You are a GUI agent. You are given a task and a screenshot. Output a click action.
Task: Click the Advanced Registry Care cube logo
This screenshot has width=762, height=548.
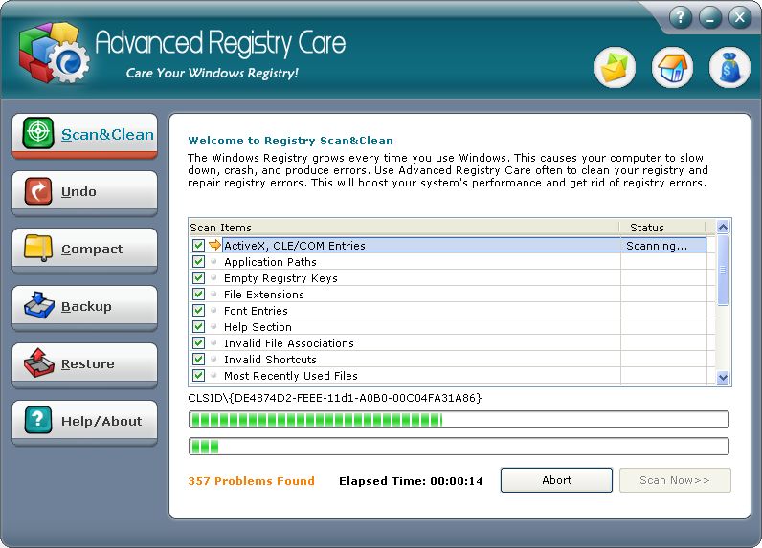point(53,55)
